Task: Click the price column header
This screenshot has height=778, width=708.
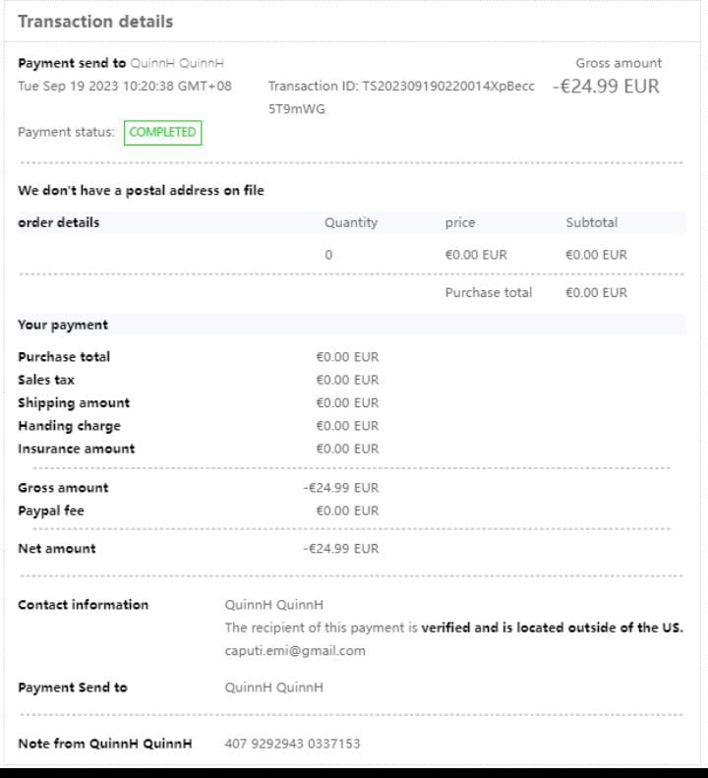Action: click(460, 222)
